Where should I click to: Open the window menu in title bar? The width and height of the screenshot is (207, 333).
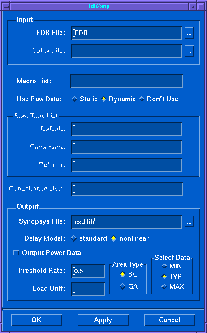(x=6, y=6)
